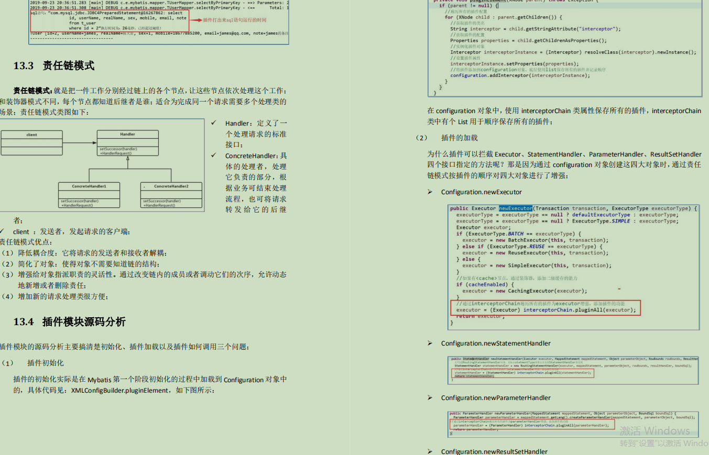Click the advantage line "(3) 增强给对象指派职责的灵活性"
This screenshot has width=709, height=455.
[143, 280]
